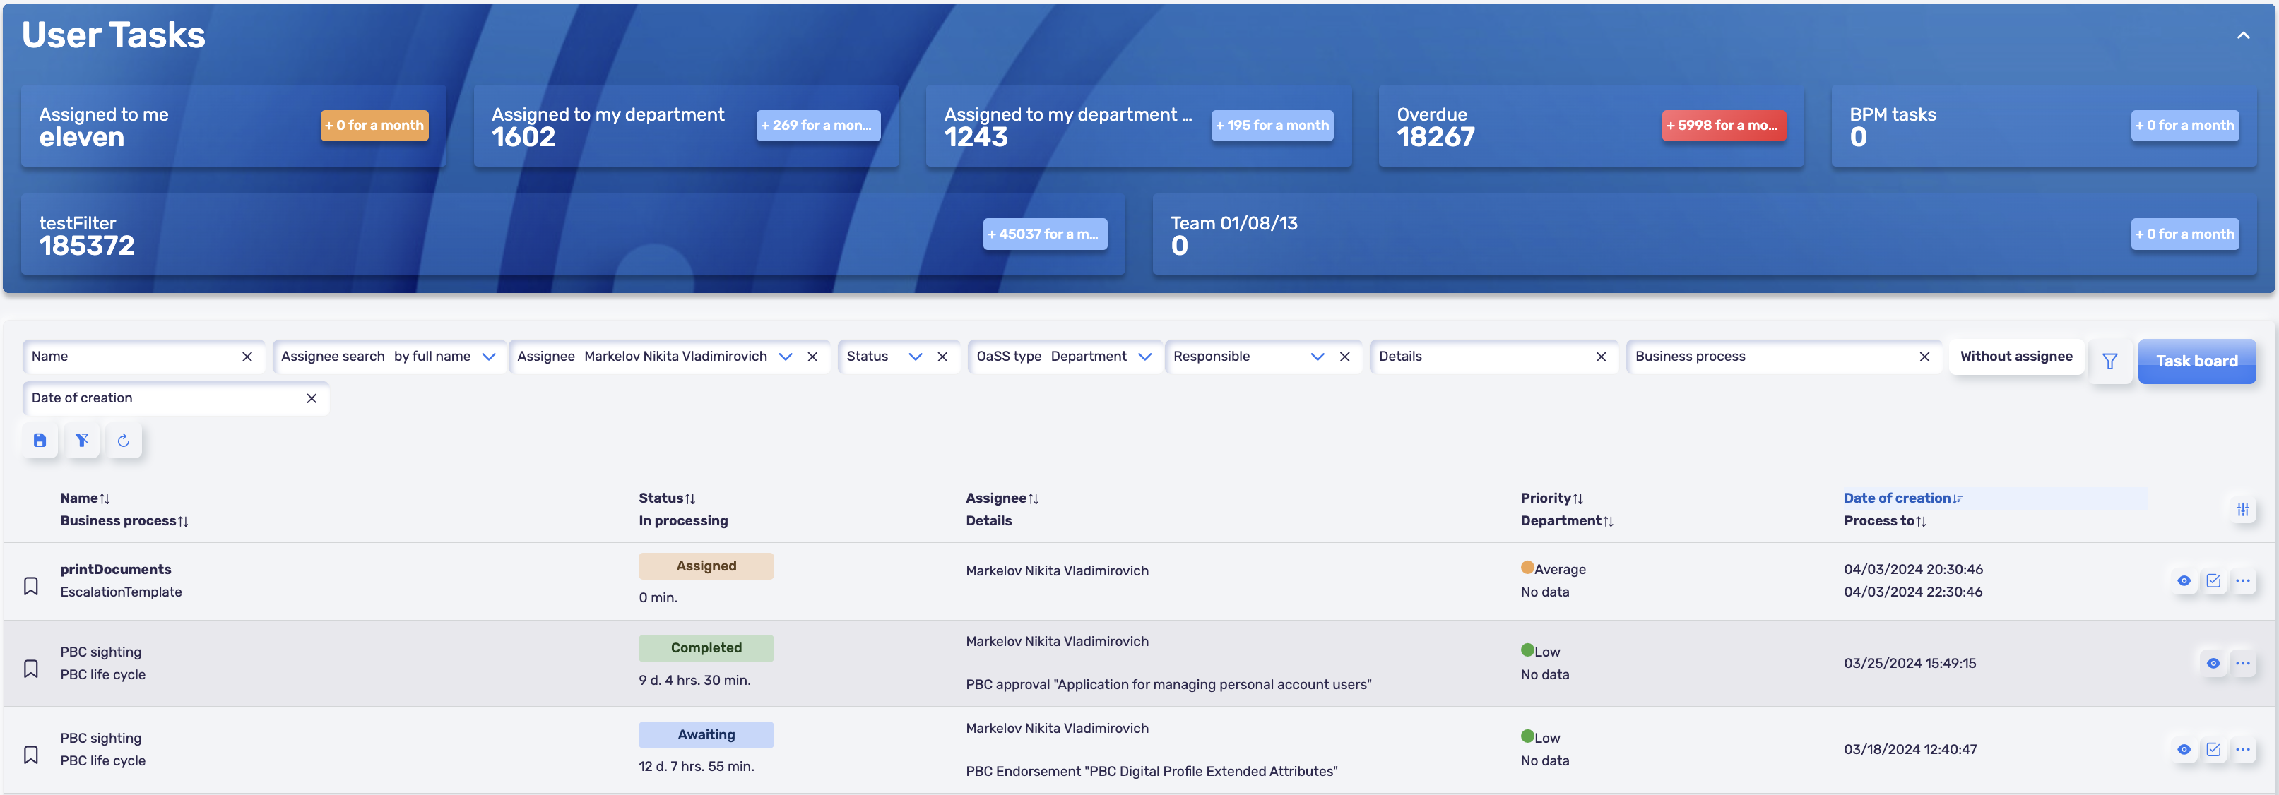The height and width of the screenshot is (795, 2279).
Task: Toggle the Without assignee filter
Action: (x=2016, y=357)
